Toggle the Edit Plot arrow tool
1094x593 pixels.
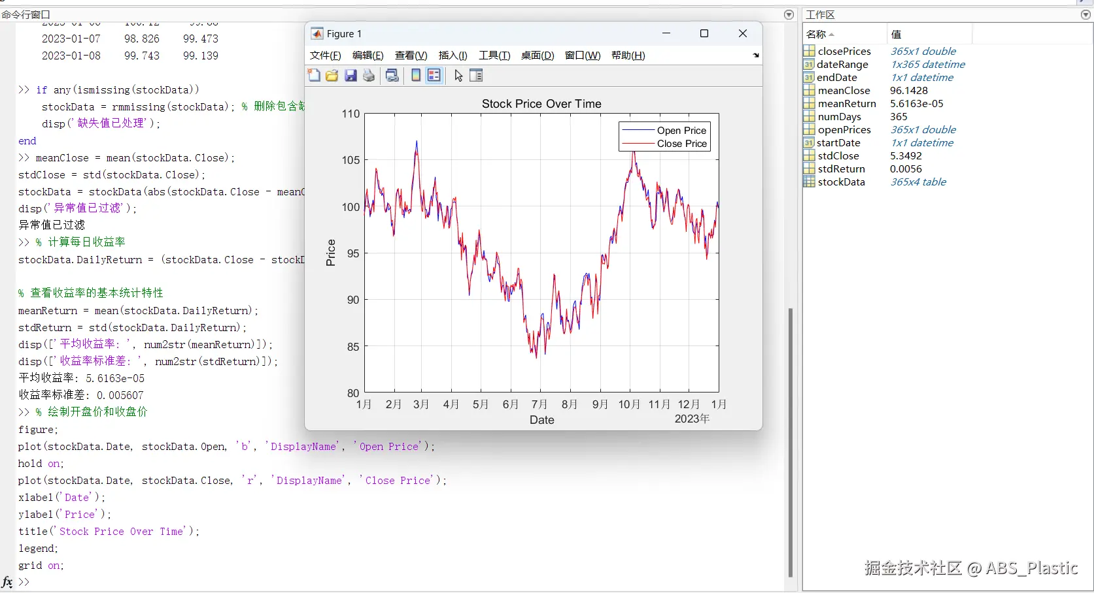point(458,76)
